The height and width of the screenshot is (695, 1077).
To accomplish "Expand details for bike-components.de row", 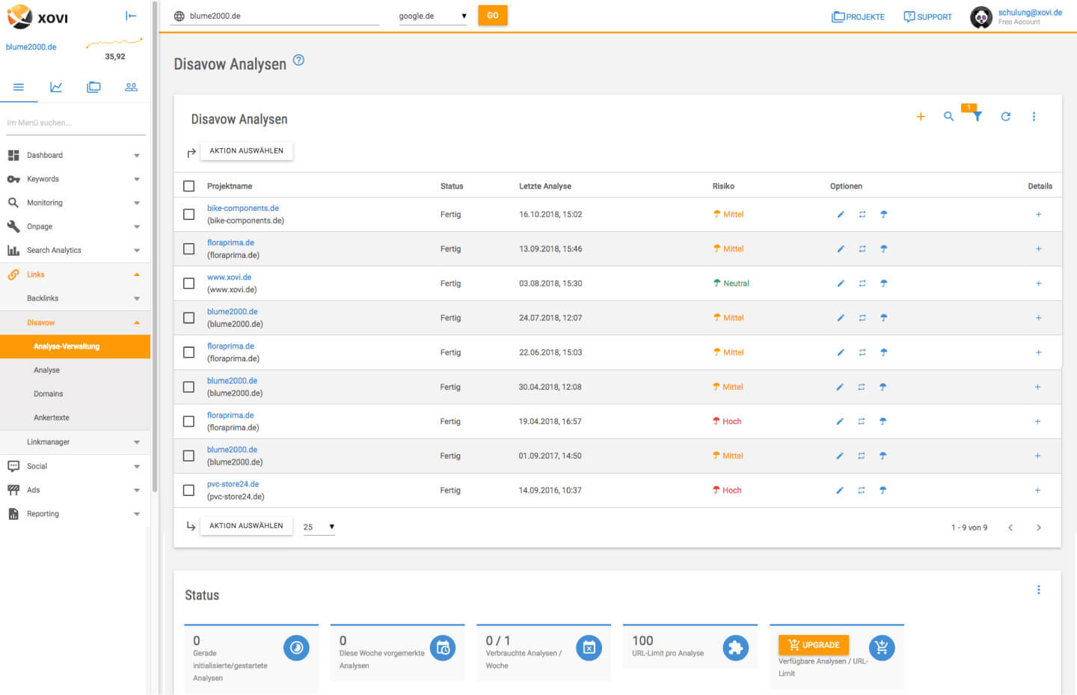I will tap(1038, 215).
